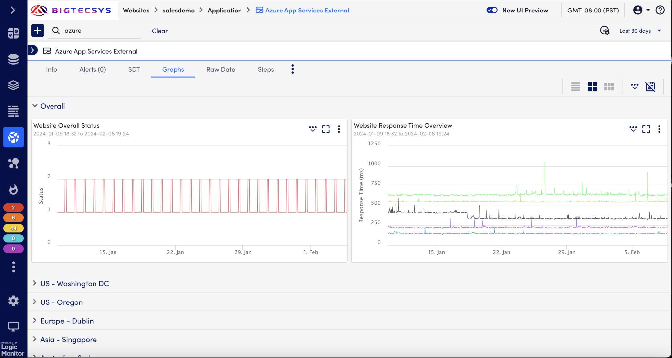Click the warning alerts badge showing 44
This screenshot has width=672, height=358.
[13, 228]
